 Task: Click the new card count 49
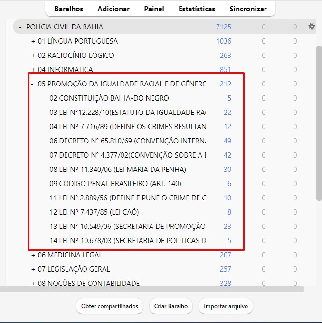click(227, 141)
